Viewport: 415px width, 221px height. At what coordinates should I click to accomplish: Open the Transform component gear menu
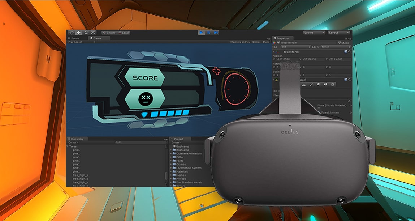(x=349, y=52)
